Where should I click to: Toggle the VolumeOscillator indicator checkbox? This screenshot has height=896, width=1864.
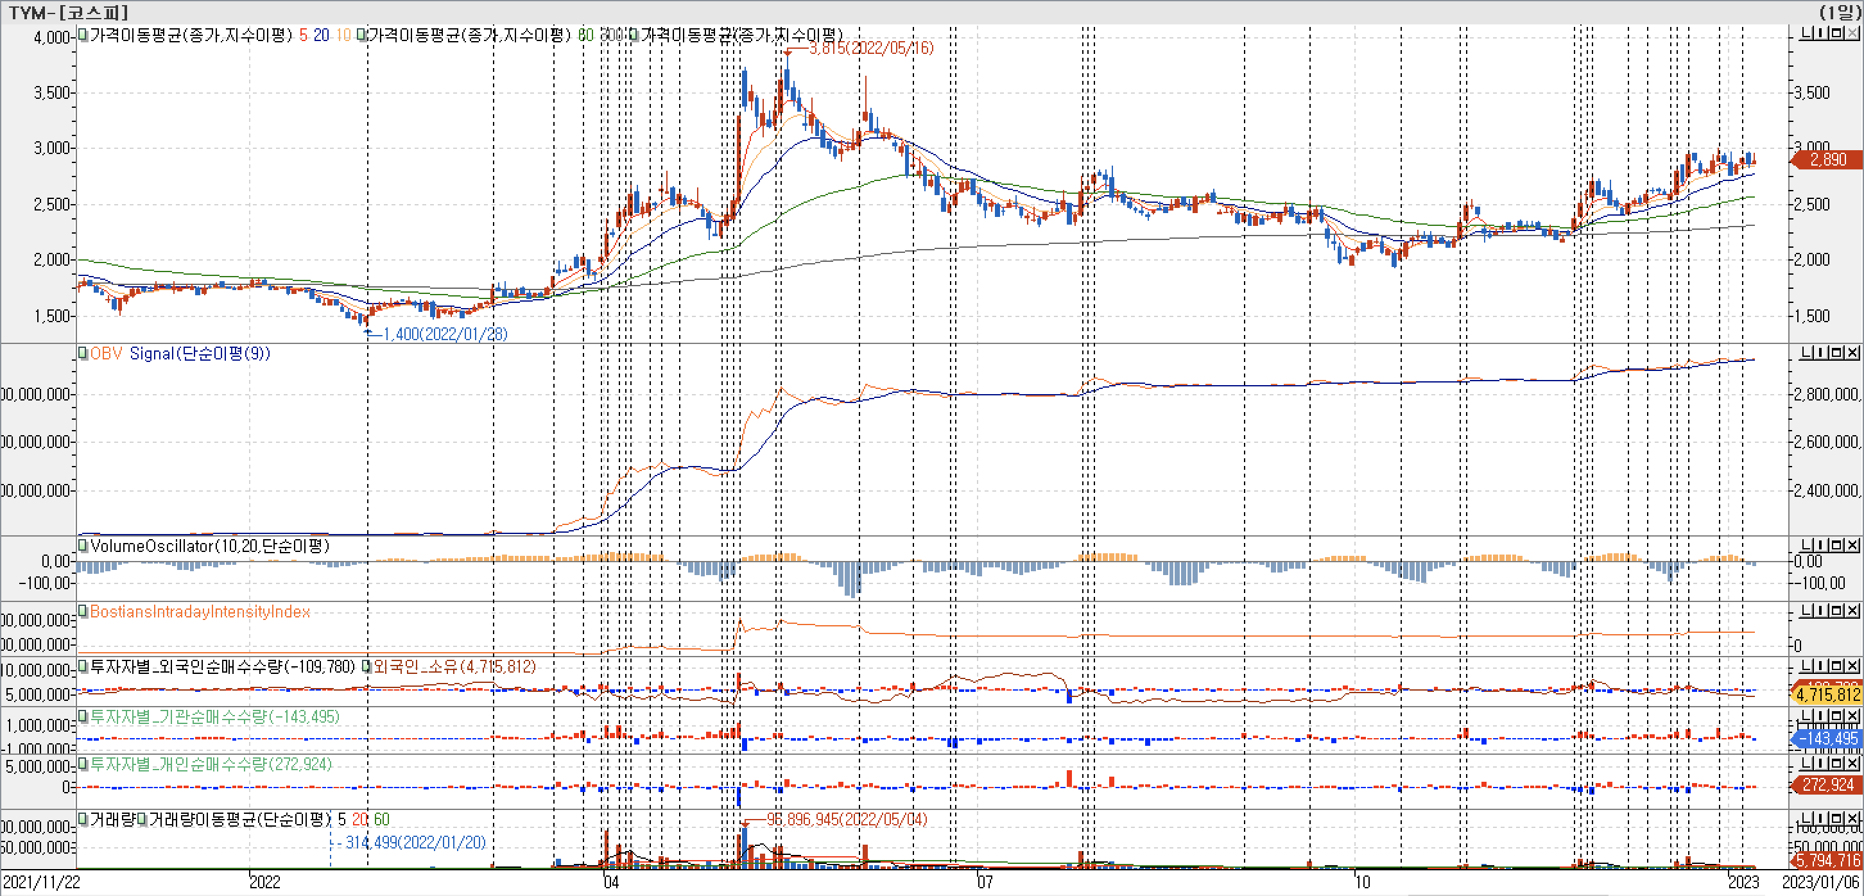(x=83, y=546)
